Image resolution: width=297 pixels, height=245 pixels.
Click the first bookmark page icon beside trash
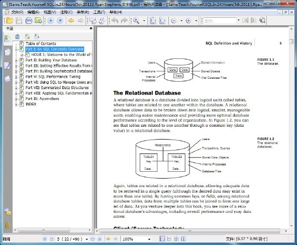(27, 36)
